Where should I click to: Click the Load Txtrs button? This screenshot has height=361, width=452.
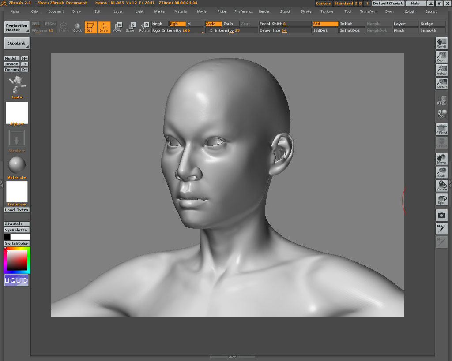point(16,210)
